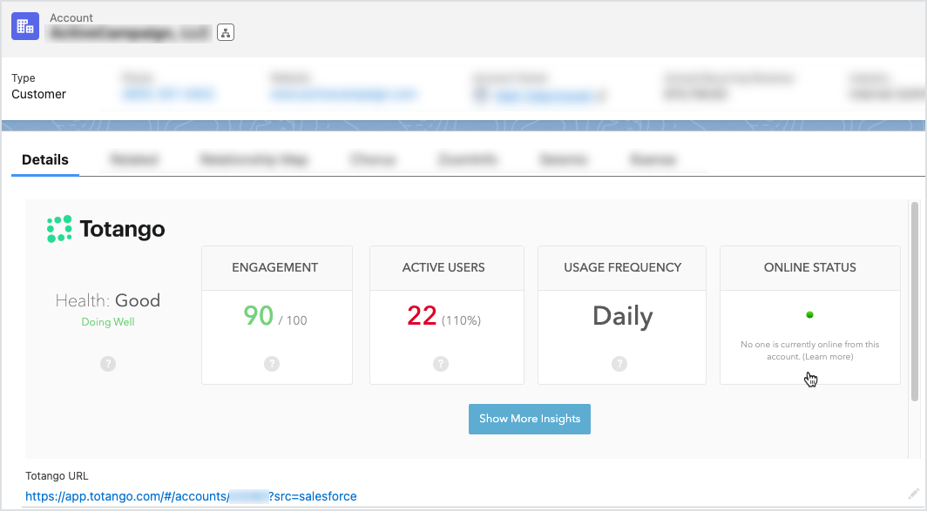Click the (110%) active users percentage
Screen dimensions: 927x511
[461, 320]
